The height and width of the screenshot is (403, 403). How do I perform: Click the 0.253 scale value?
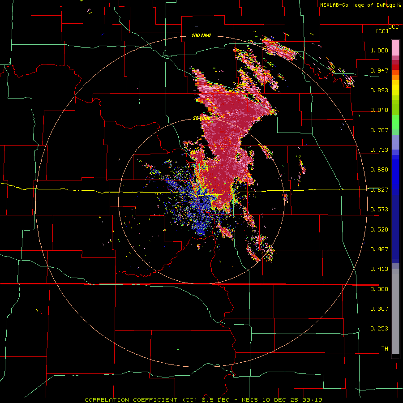[379, 329]
